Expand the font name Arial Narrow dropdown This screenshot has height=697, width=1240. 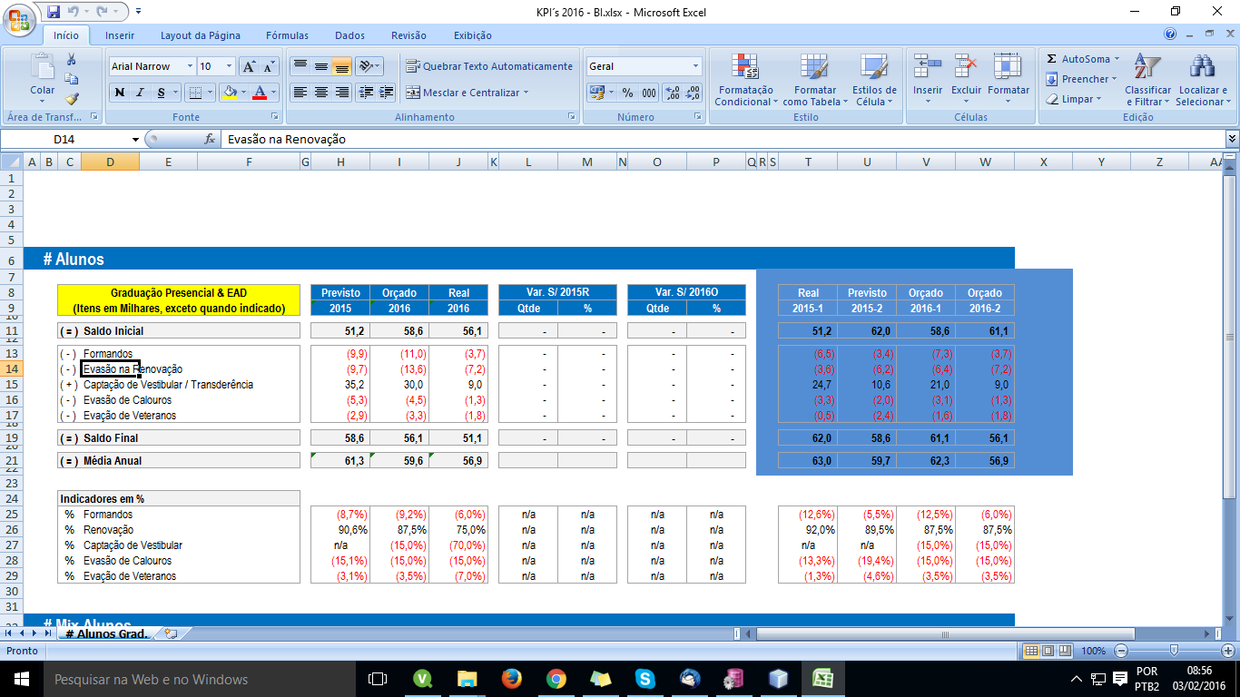[x=190, y=66]
